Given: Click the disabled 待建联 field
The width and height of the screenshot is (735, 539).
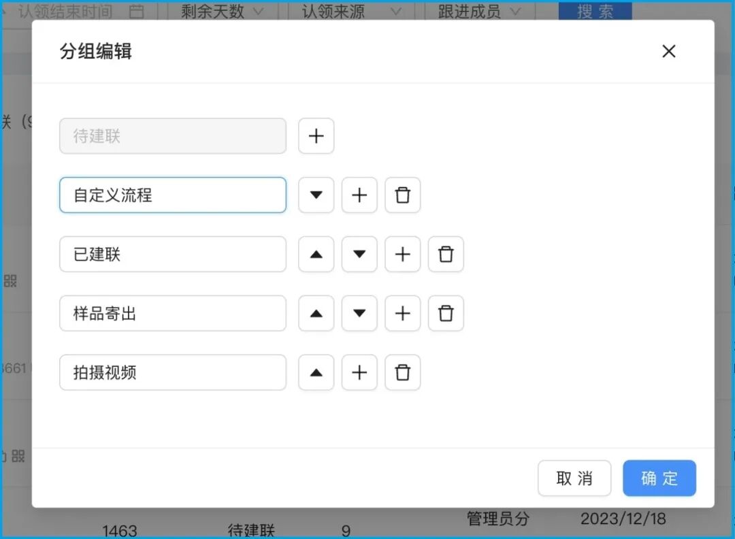Looking at the screenshot, I should coord(172,136).
